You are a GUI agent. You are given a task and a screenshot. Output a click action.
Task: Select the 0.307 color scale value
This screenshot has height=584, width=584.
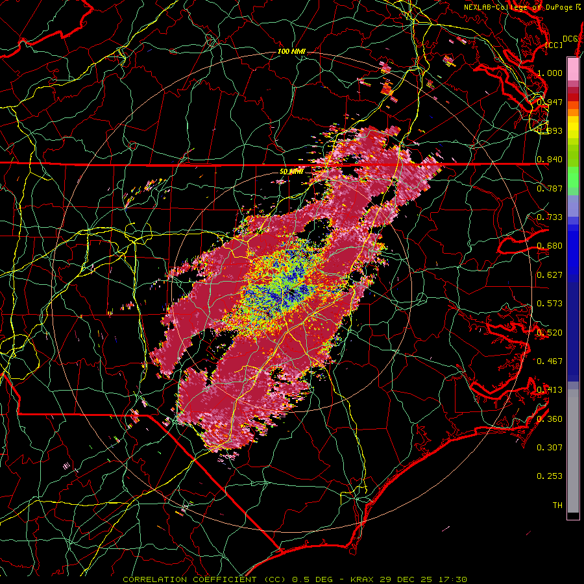[x=550, y=448]
